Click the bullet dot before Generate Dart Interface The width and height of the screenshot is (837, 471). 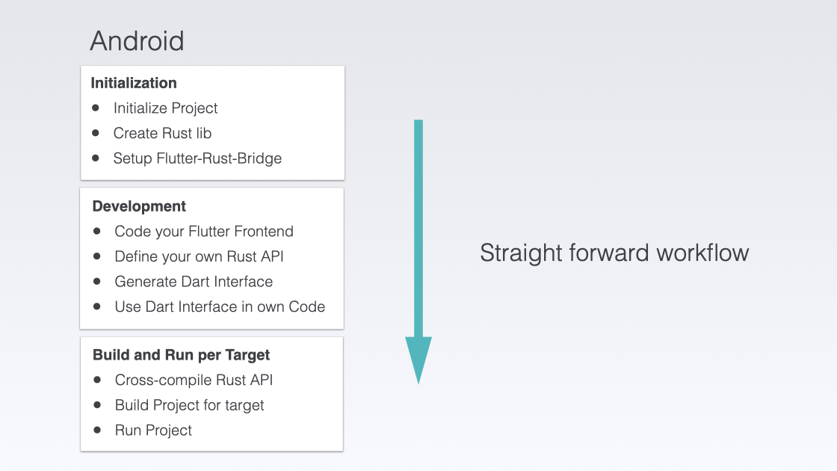point(96,281)
